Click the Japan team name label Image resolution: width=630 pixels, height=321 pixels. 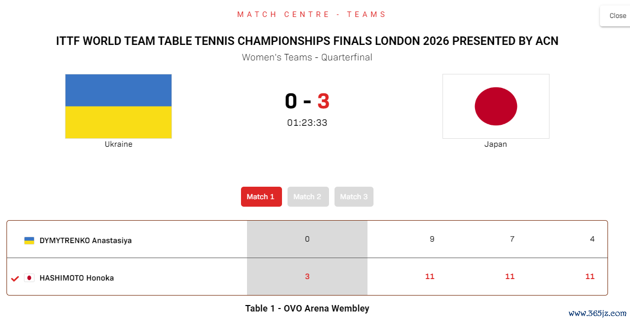tap(496, 144)
